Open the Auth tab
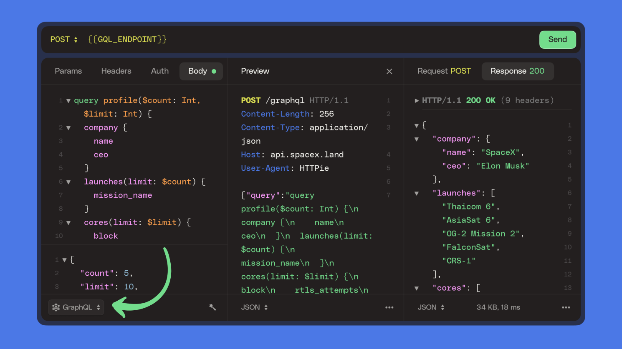 click(159, 71)
